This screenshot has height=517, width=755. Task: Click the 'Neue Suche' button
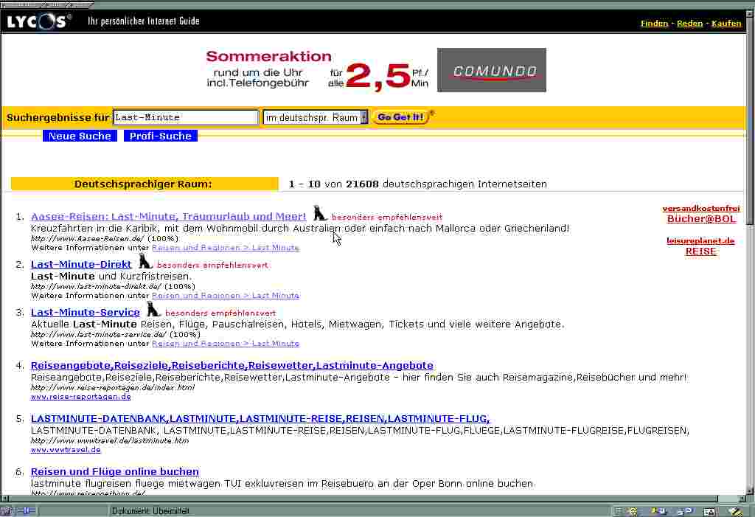coord(80,136)
